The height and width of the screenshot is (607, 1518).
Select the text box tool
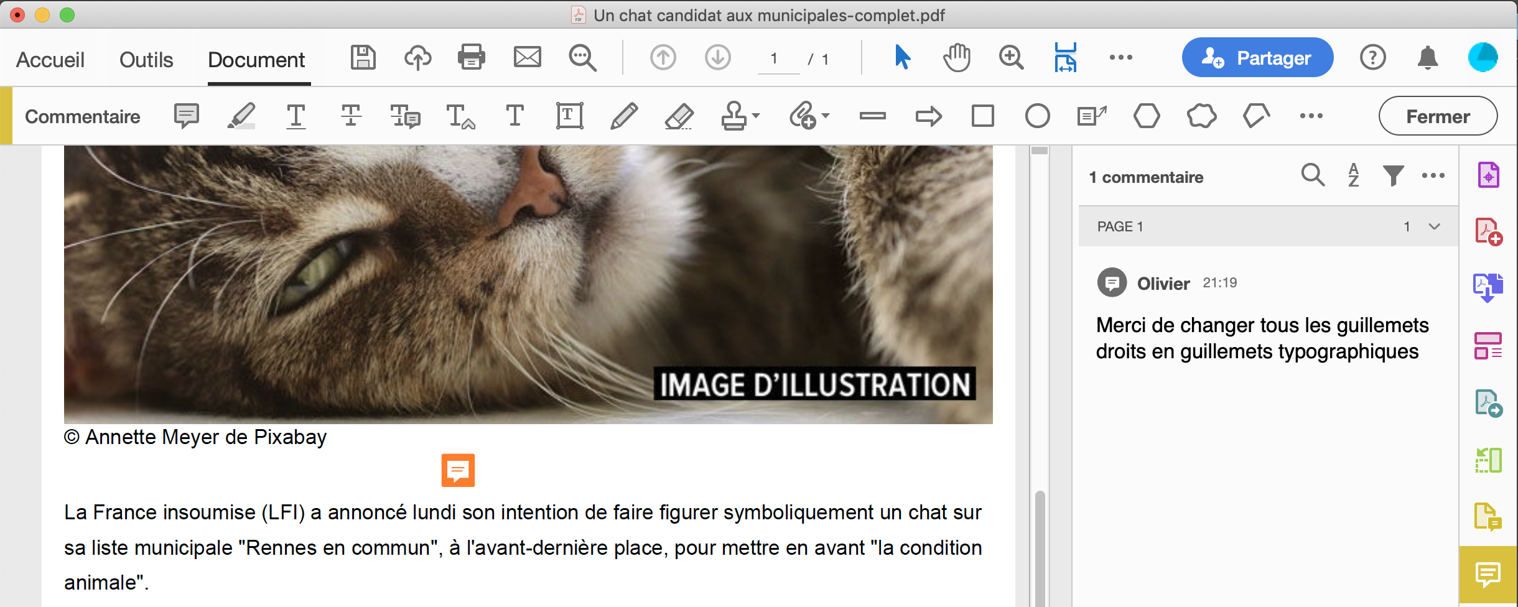coord(569,116)
